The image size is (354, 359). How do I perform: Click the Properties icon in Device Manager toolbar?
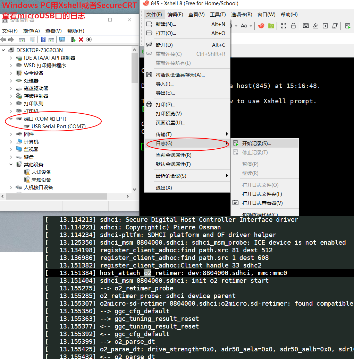coord(33,40)
